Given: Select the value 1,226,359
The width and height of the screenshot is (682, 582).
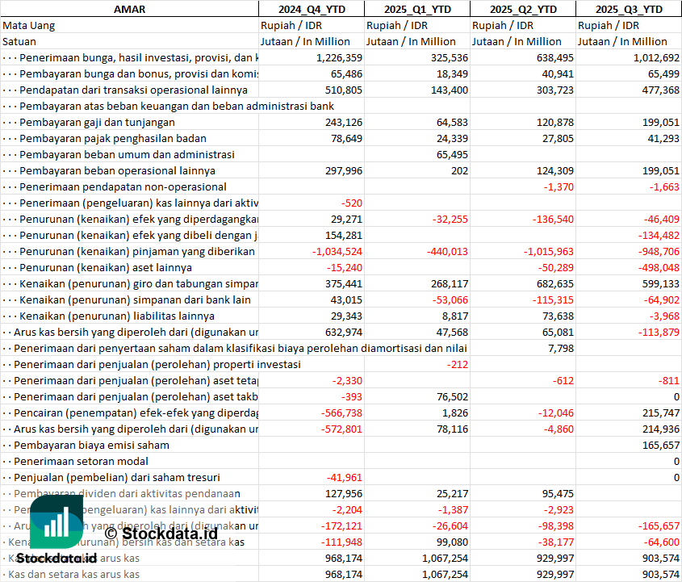Looking at the screenshot, I should (x=339, y=57).
